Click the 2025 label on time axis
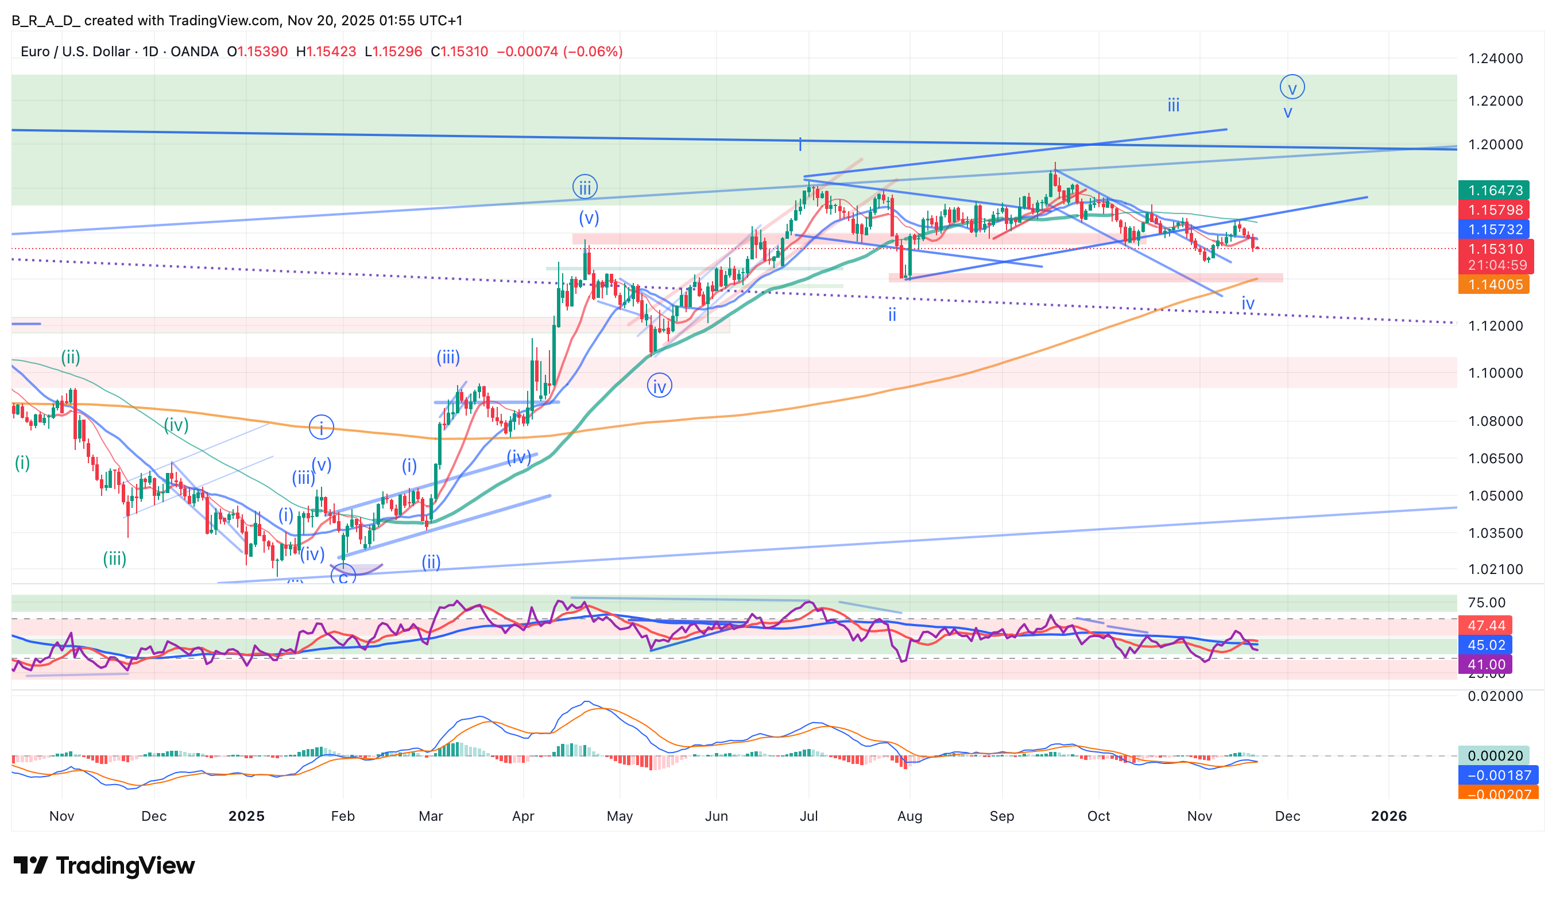Viewport: 1556px width, 900px height. [246, 816]
